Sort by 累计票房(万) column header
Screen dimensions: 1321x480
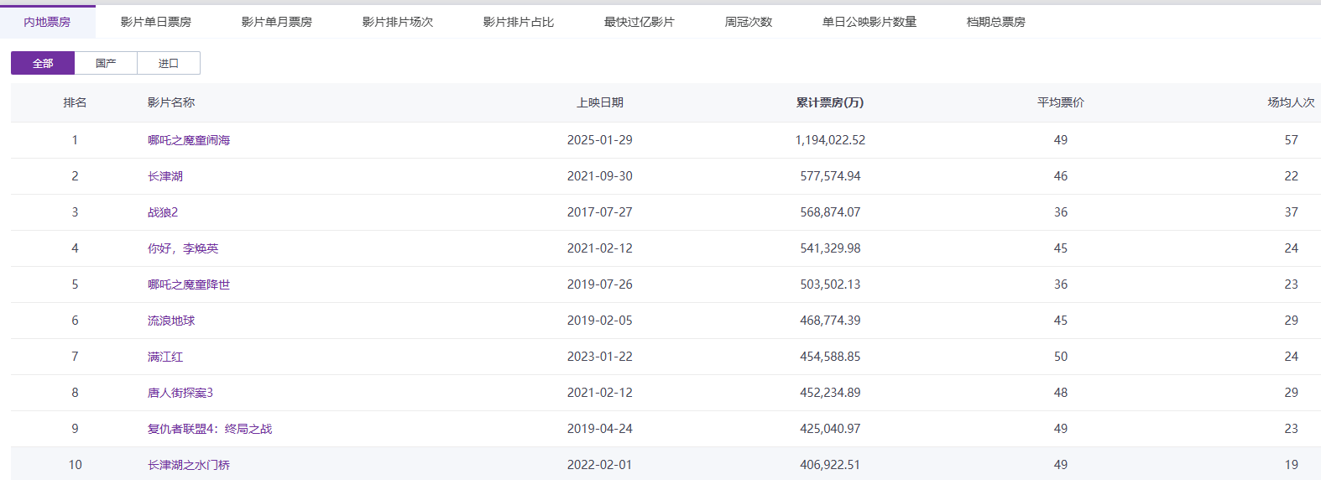point(829,102)
